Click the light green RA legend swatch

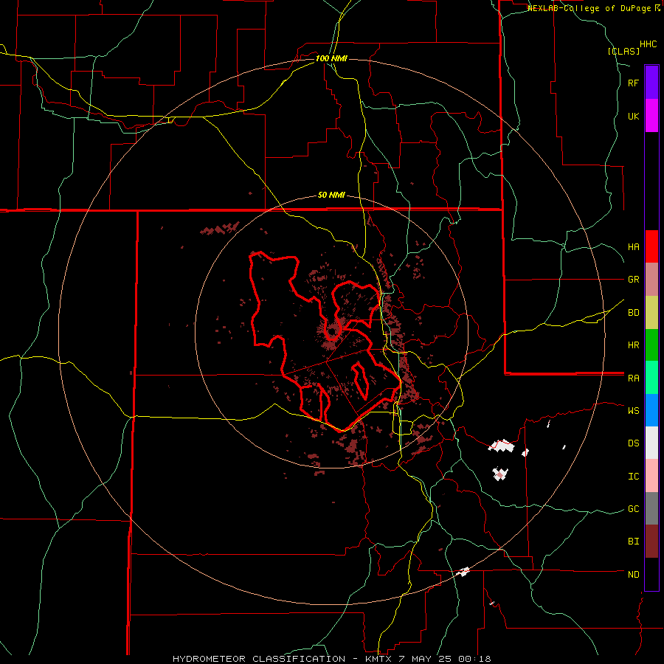click(651, 378)
